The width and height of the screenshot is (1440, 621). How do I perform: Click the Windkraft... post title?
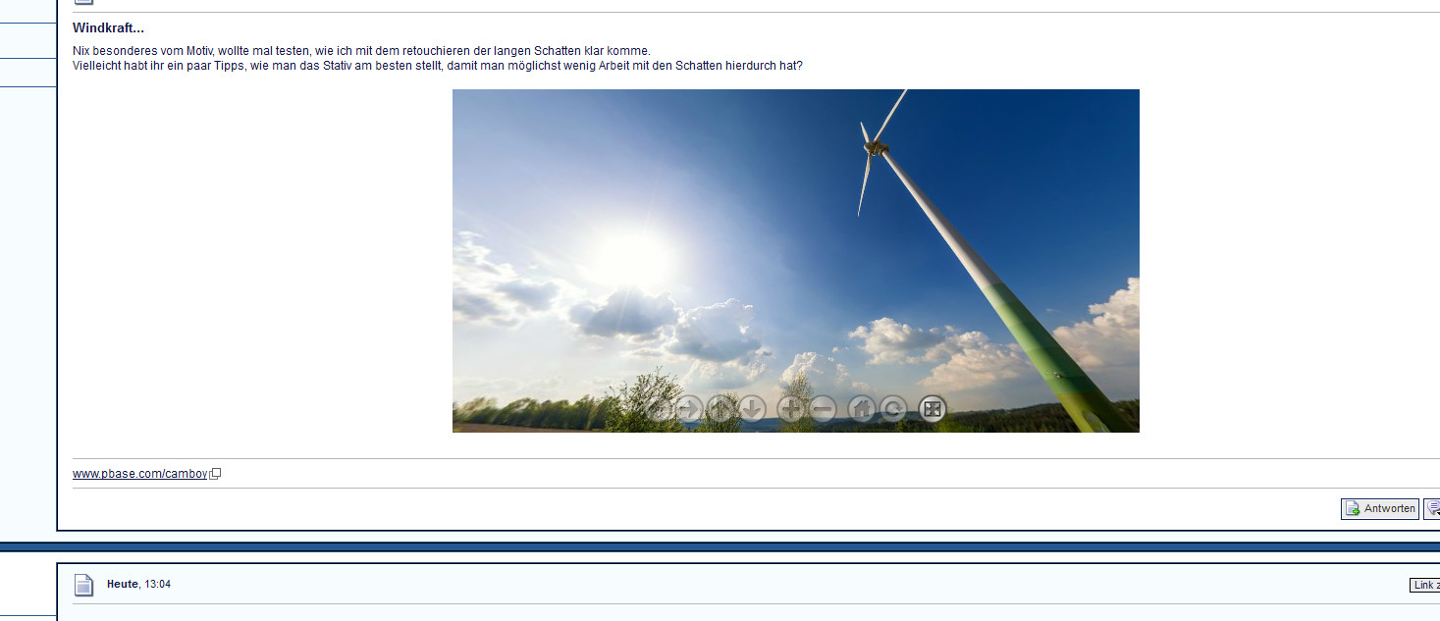(x=108, y=28)
